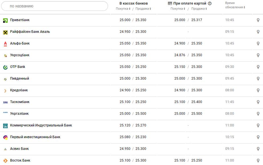The image size is (263, 165).
Task: Sort by Покупка under При оплате картой
Action: click(x=178, y=9)
